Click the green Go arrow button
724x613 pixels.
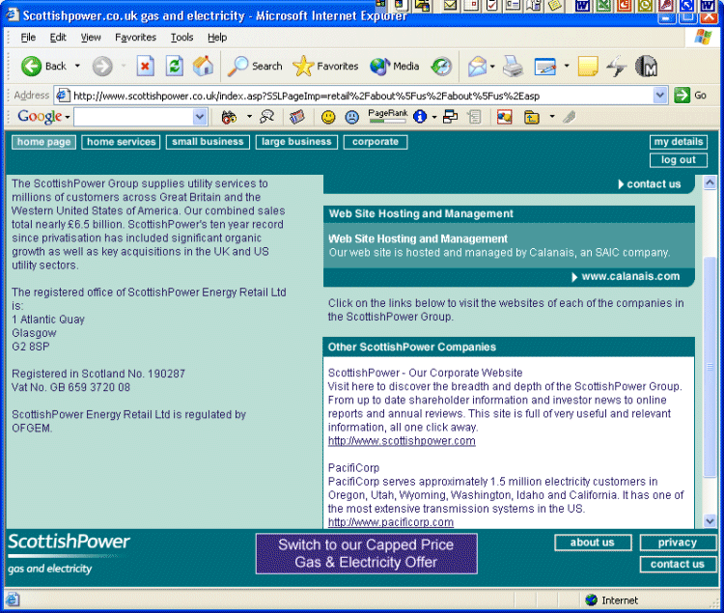[x=682, y=96]
